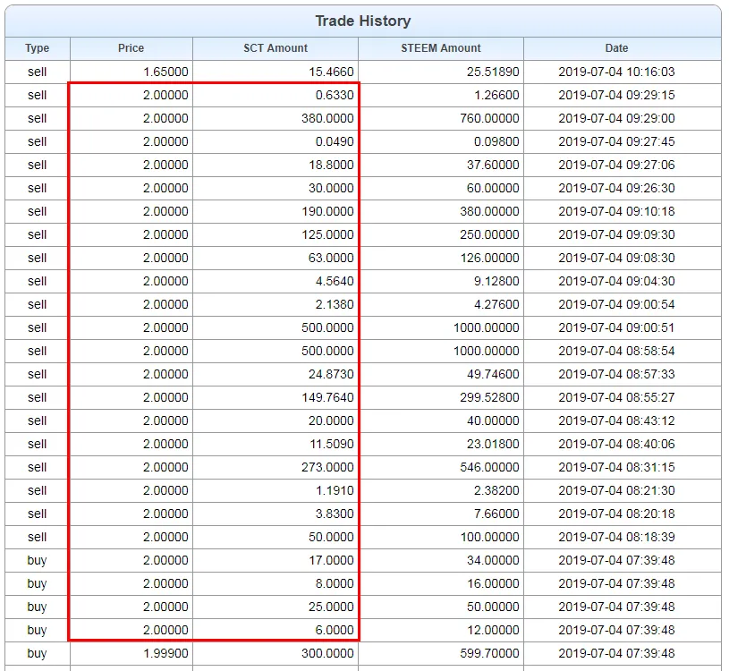729x671 pixels.
Task: Select the row dated 2019-07-04 09:00:51
Action: 616,327
